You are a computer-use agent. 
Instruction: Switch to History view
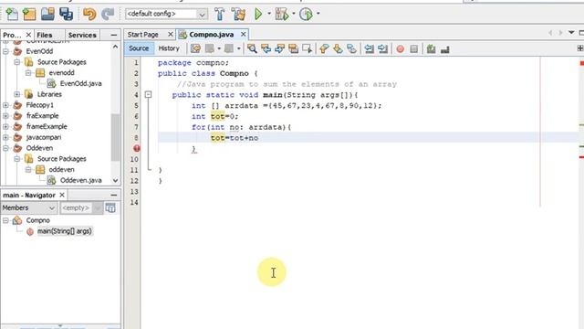tap(169, 48)
